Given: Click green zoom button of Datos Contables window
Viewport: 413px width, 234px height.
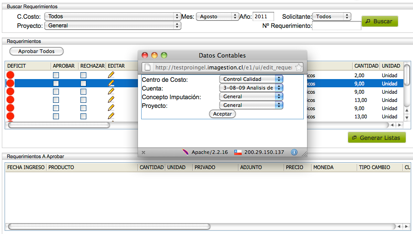Looking at the screenshot, I should pos(164,55).
